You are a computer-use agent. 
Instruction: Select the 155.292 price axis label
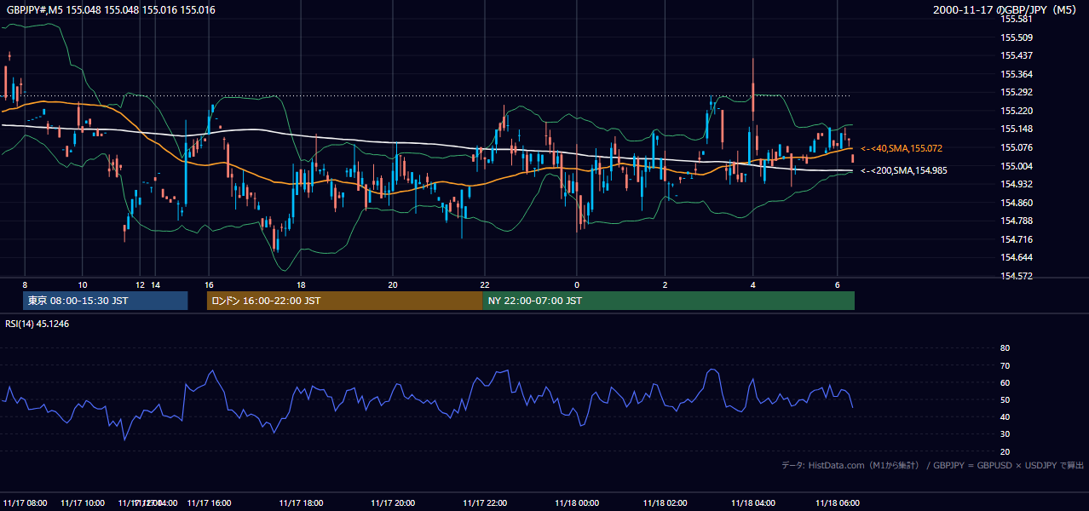(x=1017, y=92)
